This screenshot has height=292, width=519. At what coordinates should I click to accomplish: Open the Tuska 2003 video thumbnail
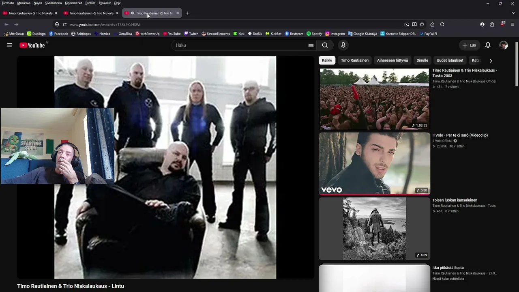tap(374, 99)
